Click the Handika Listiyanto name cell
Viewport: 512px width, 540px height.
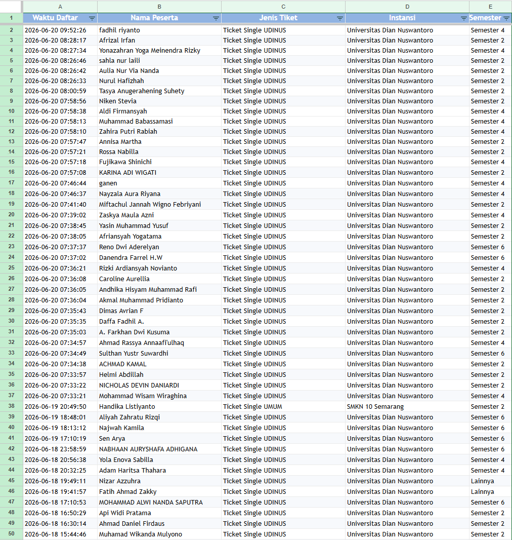(159, 407)
